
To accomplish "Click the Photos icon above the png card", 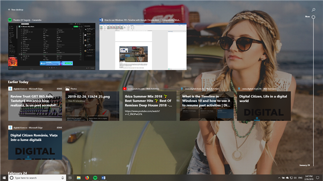I will click(67, 89).
